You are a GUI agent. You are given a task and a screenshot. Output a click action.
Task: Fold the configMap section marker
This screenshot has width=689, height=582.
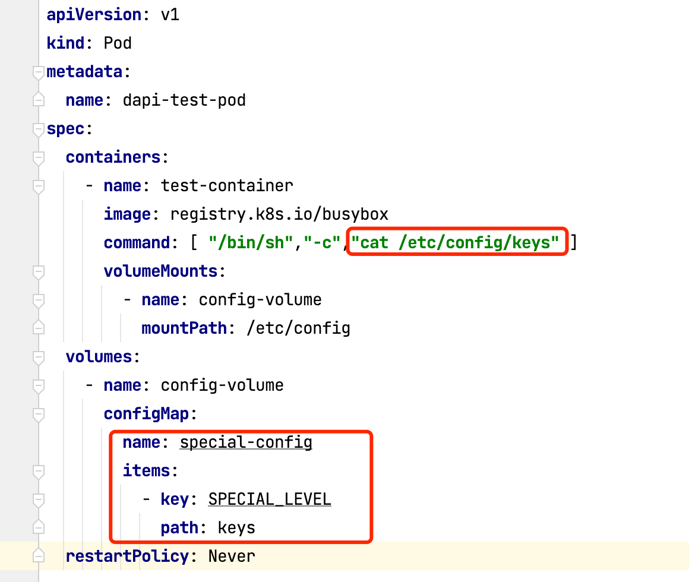point(39,415)
